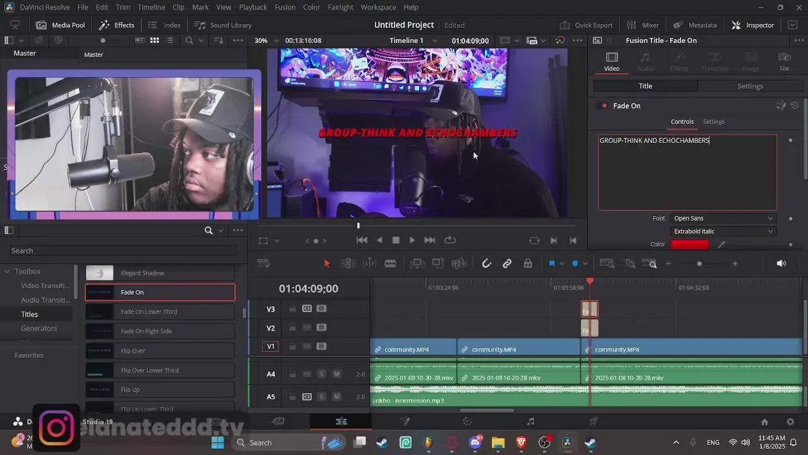
Task: Mute track A4 with M button
Action: click(336, 374)
